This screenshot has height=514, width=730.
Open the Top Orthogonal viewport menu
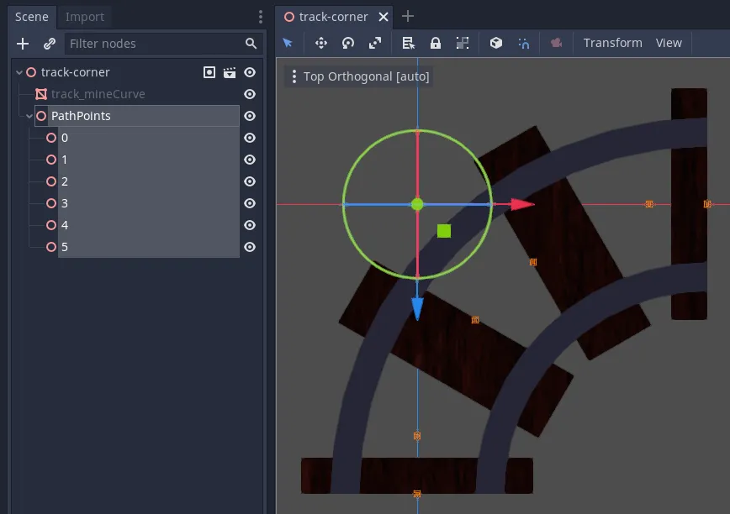tap(294, 76)
